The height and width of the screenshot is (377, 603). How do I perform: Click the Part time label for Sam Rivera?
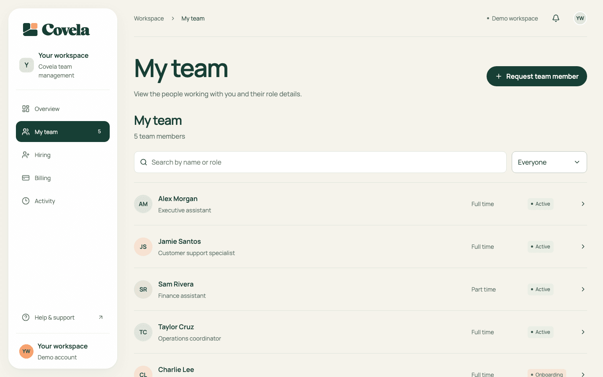484,289
